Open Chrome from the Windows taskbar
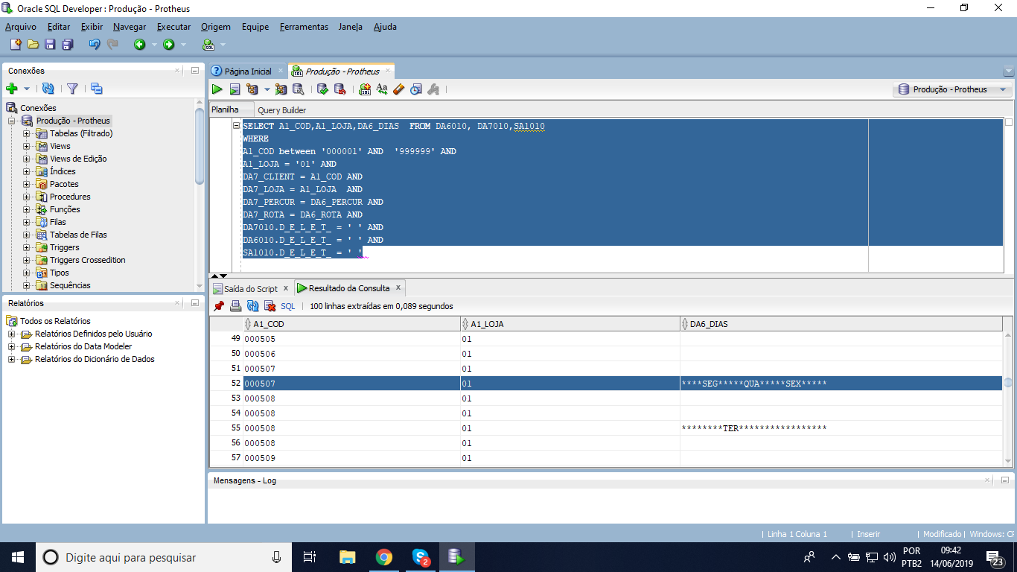 click(383, 557)
